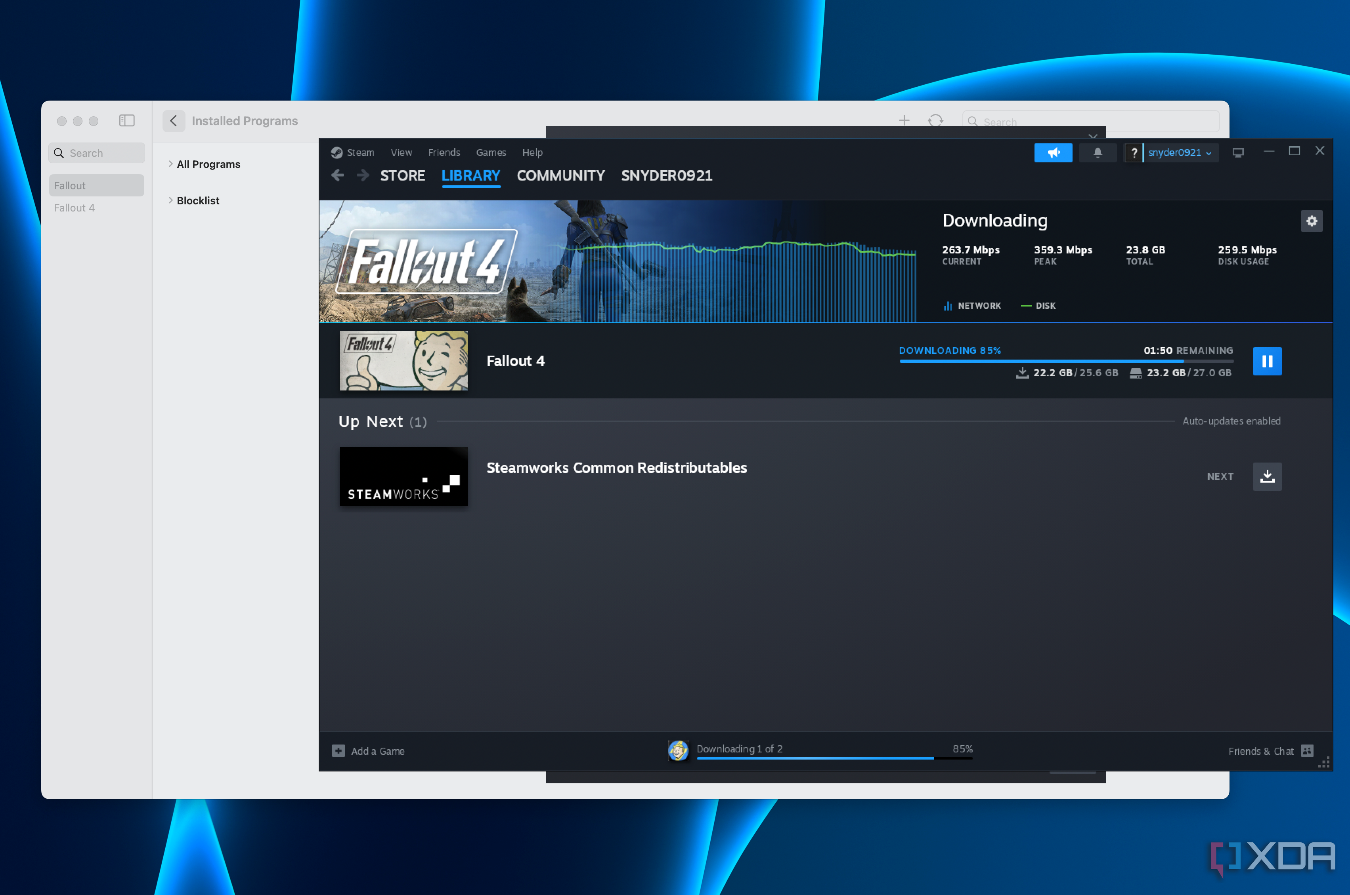Click the 01:50 REMAINING text
This screenshot has width=1350, height=895.
[x=1188, y=350]
